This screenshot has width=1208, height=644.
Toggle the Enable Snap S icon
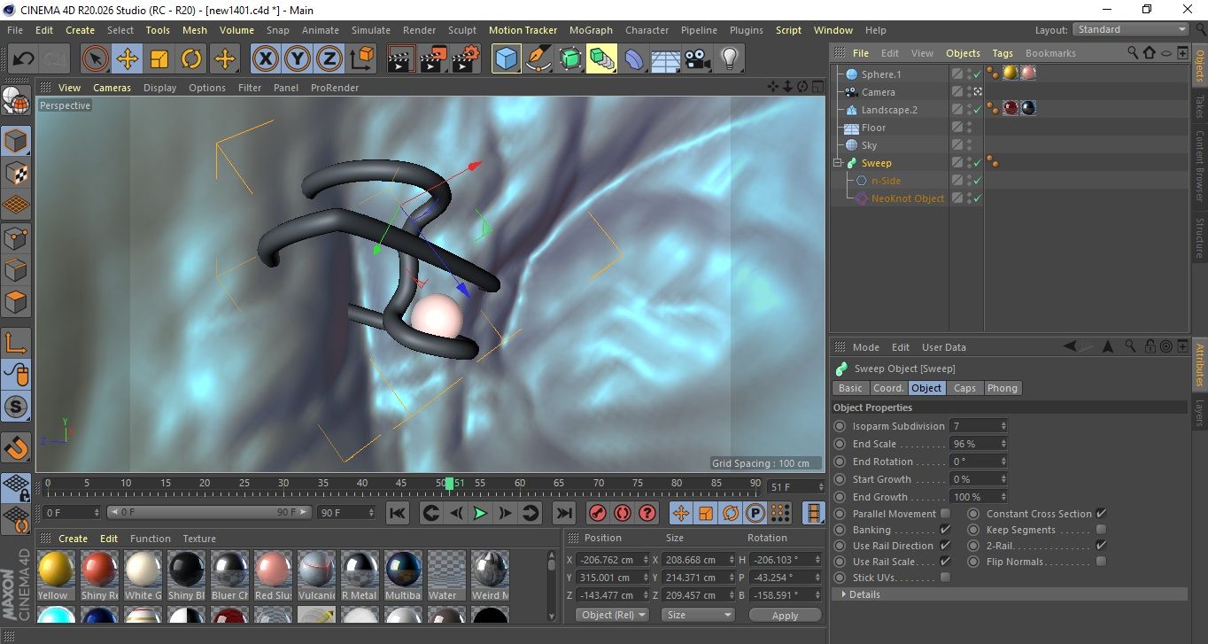point(17,407)
